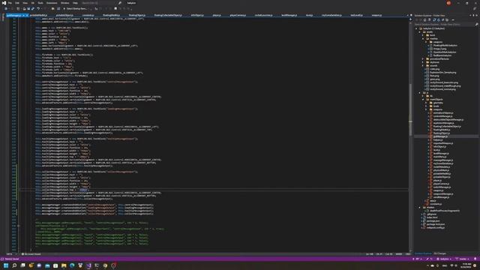This screenshot has height=270, width=480.
Task: Click the Visual Studio logo icon
Action: point(4,3)
